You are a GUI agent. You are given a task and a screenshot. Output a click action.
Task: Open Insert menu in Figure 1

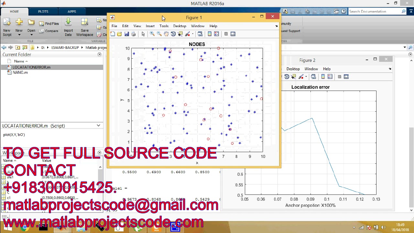tap(150, 26)
